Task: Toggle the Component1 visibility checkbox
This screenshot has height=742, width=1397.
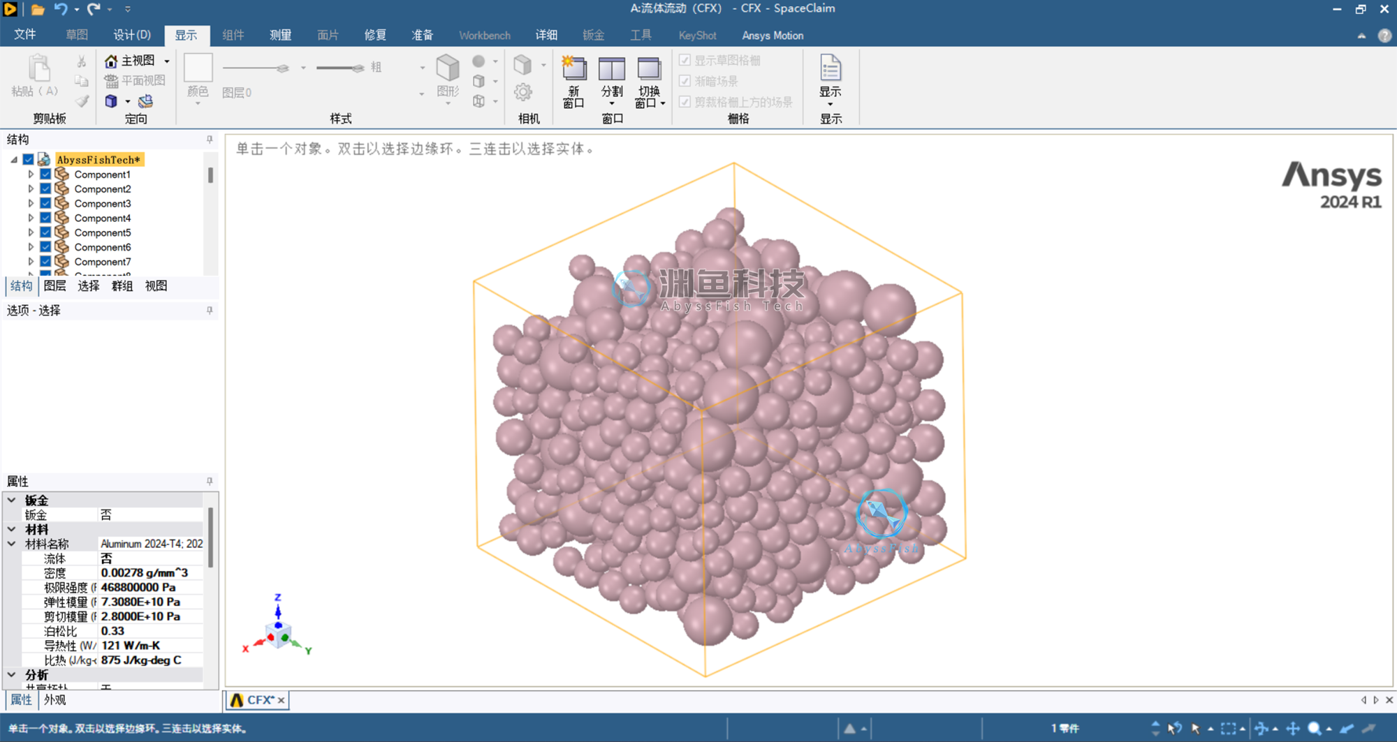Action: [x=45, y=175]
